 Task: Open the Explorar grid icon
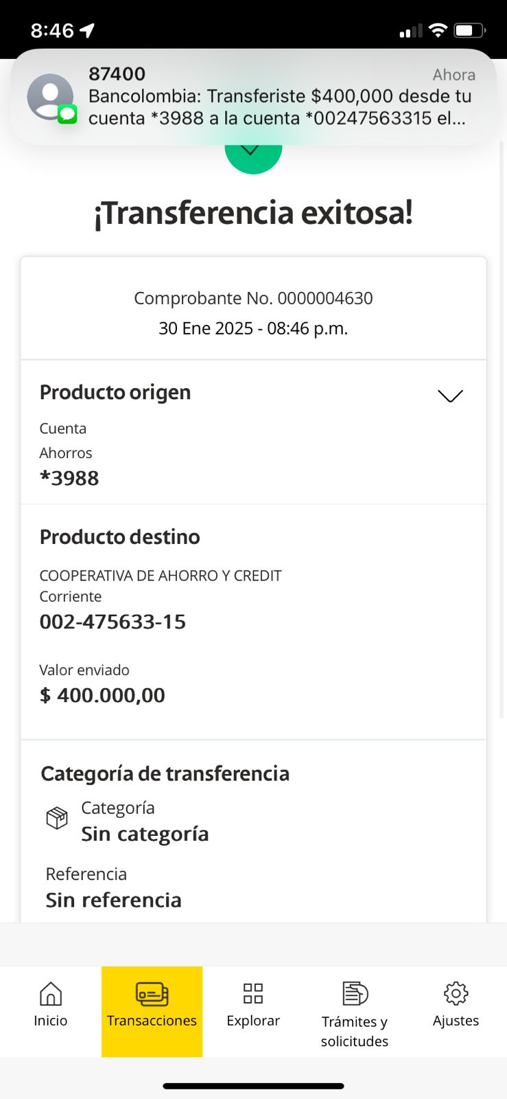click(253, 993)
